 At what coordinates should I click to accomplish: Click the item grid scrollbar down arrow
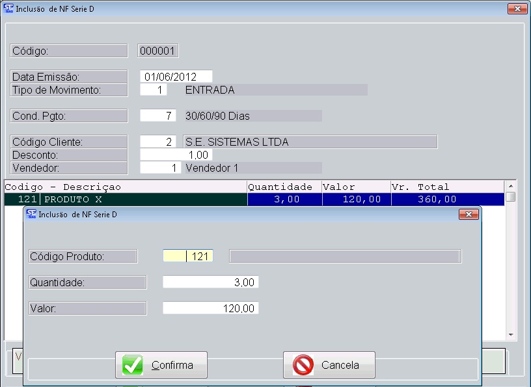(x=511, y=335)
